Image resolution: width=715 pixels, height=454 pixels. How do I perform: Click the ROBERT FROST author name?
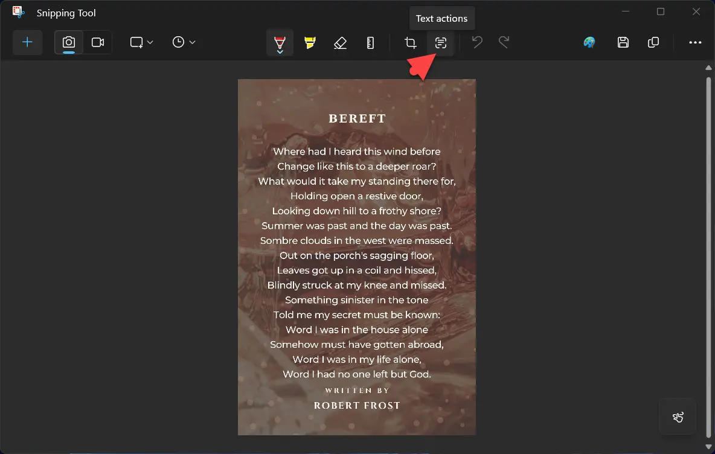click(x=356, y=405)
